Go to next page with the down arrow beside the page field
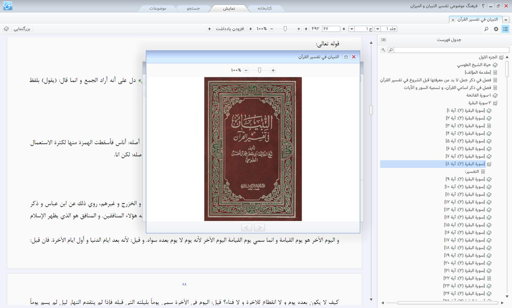The width and height of the screenshot is (512, 308). pos(344,29)
